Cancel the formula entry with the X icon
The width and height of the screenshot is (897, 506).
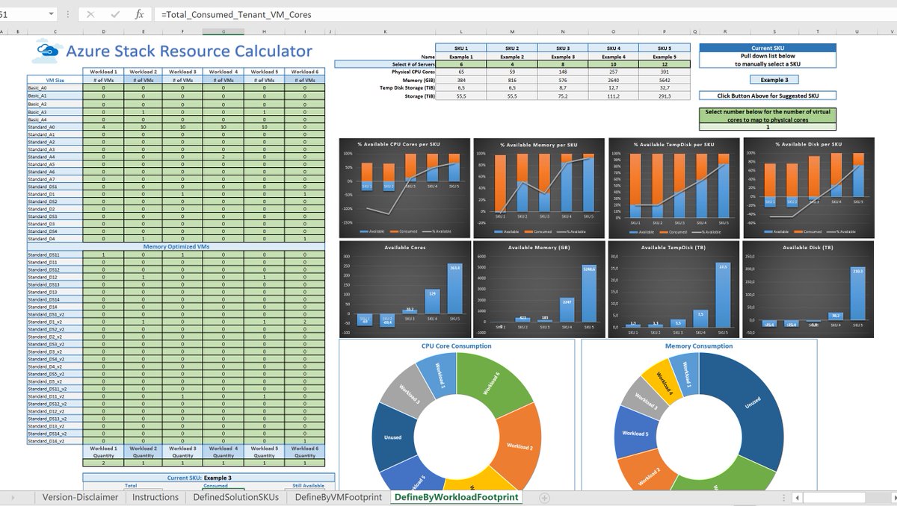(x=90, y=14)
